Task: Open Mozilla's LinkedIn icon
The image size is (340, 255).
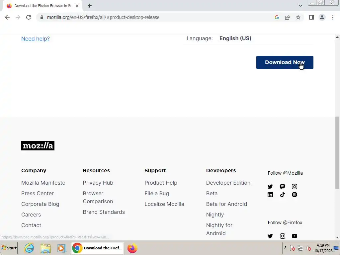Action: coord(270,195)
